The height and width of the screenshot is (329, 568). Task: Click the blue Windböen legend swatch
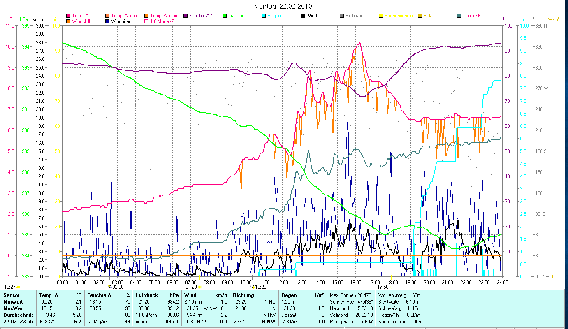(x=108, y=21)
